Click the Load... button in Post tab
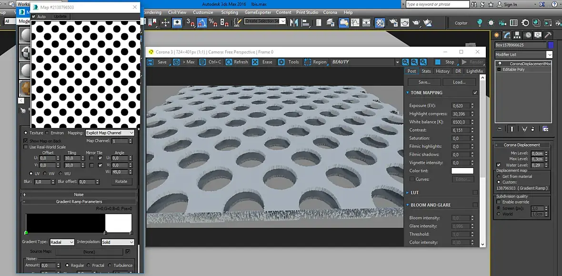This screenshot has width=562, height=276. [459, 82]
